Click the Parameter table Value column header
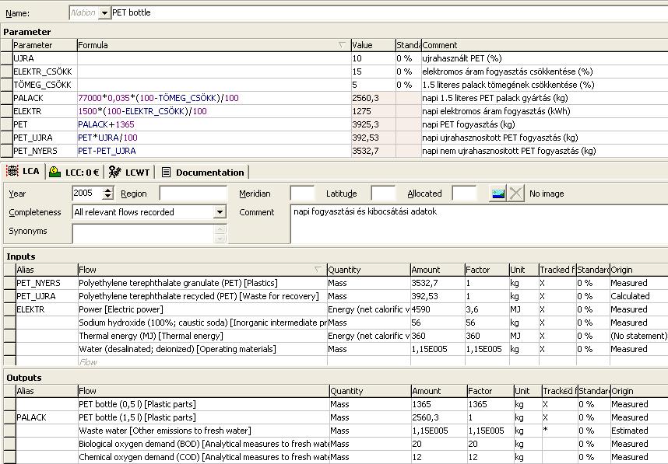The height and width of the screenshot is (464, 668). (x=373, y=45)
